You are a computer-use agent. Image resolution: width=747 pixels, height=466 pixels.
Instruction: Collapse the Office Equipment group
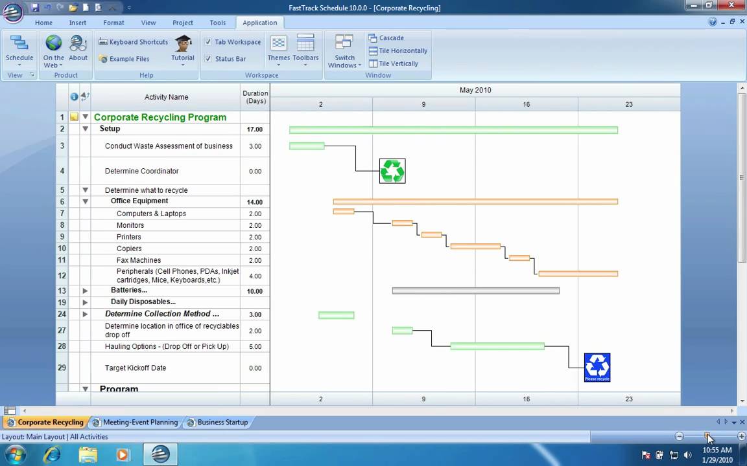(86, 201)
